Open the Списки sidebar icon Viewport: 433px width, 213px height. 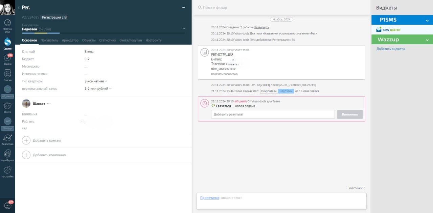7,75
